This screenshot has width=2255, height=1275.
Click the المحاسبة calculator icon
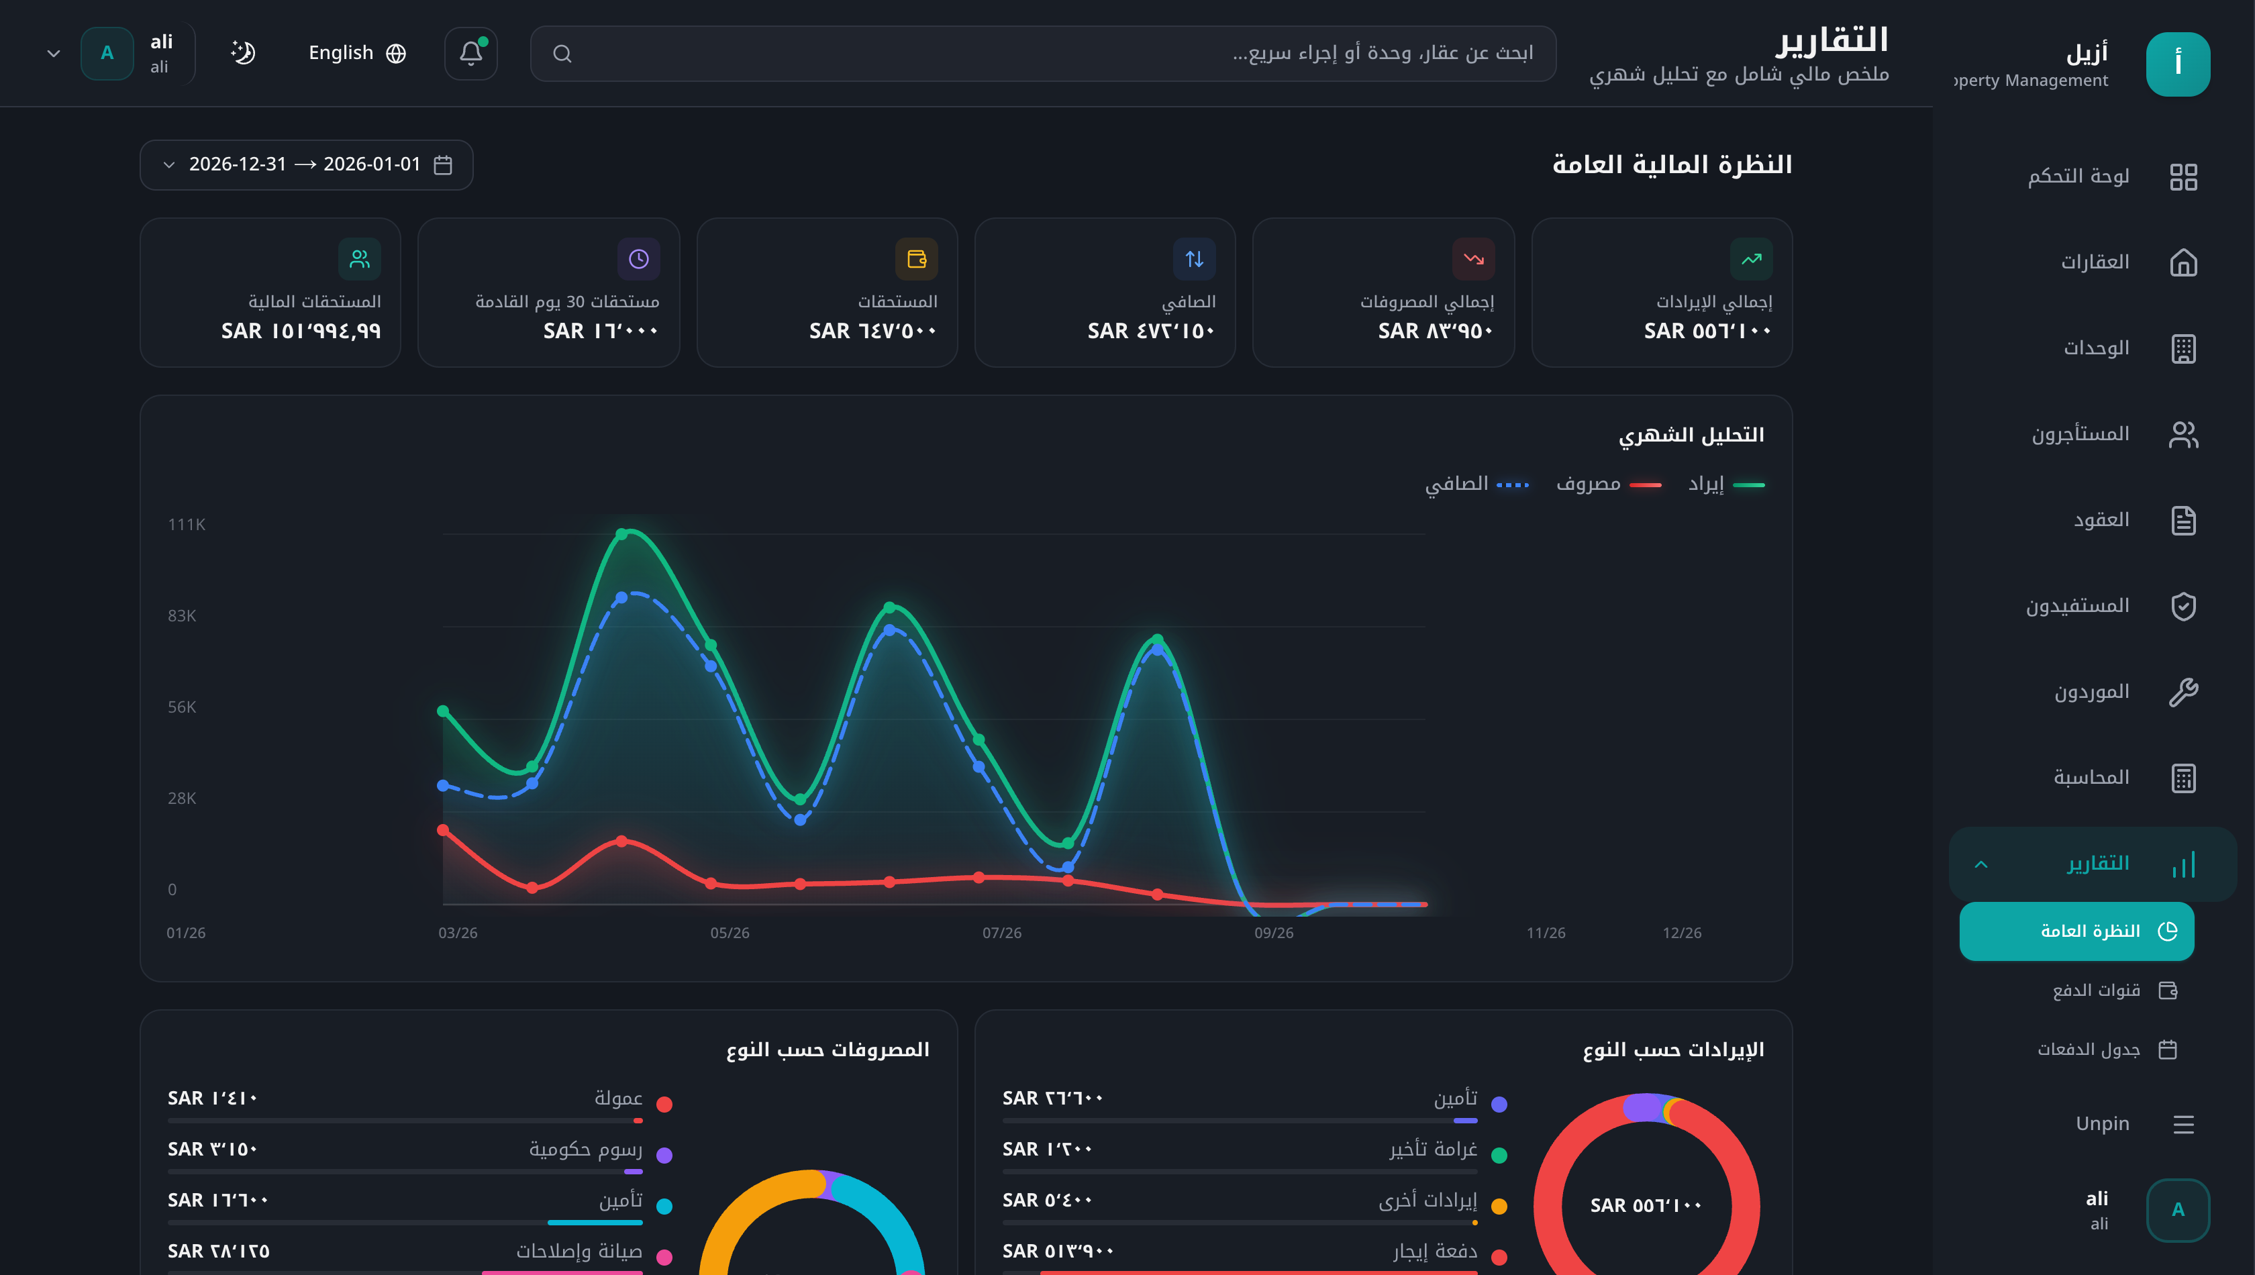(2183, 778)
